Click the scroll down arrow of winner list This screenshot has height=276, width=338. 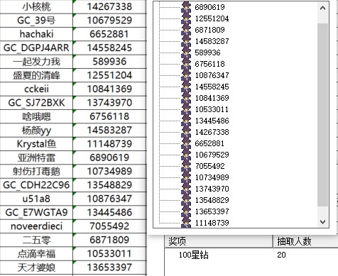[x=322, y=221]
